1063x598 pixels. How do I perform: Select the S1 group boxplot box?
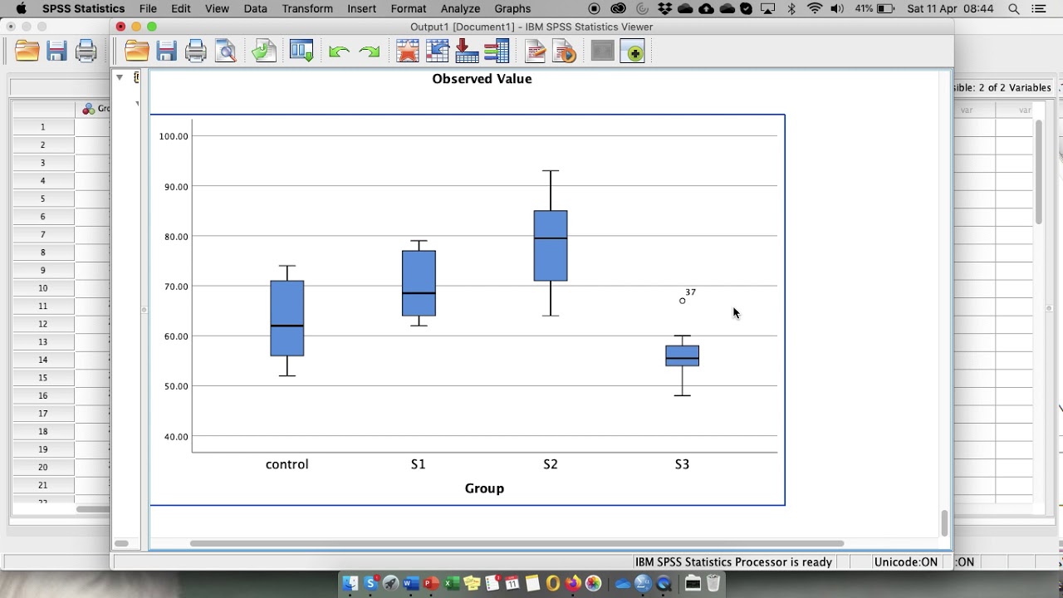[x=419, y=283]
